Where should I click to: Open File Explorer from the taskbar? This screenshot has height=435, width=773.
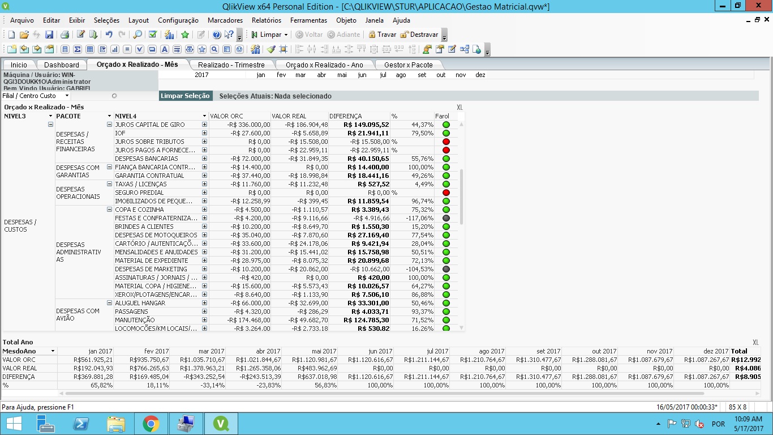click(x=116, y=424)
